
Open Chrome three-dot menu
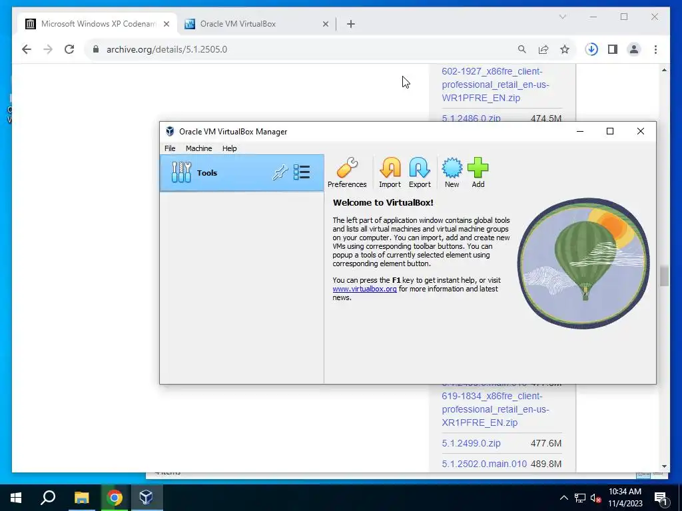coord(655,49)
